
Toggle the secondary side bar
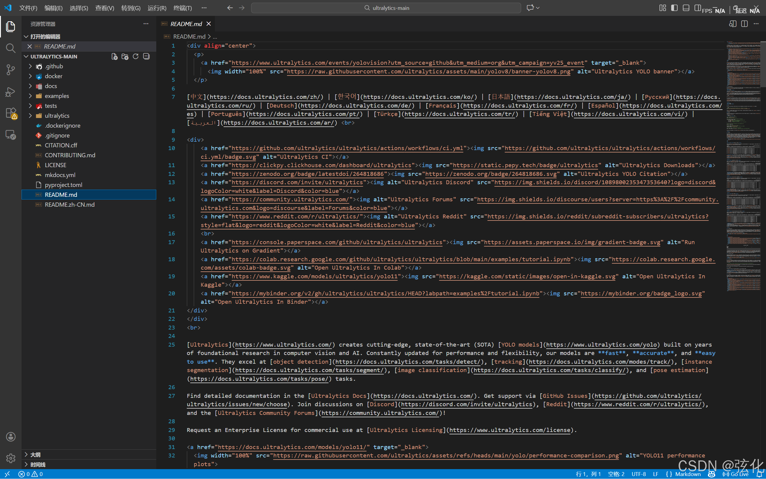click(x=697, y=8)
